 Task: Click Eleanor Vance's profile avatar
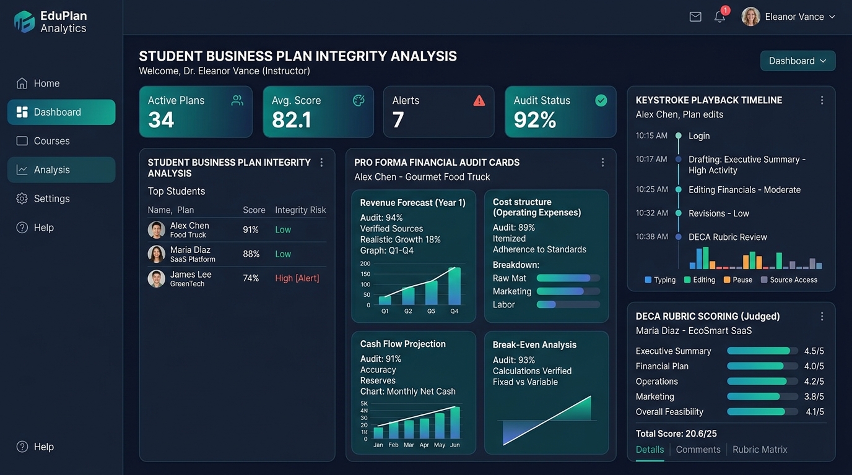(750, 17)
